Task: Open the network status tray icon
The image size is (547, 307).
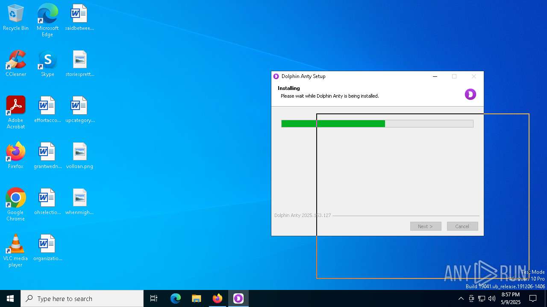Action: click(x=482, y=298)
